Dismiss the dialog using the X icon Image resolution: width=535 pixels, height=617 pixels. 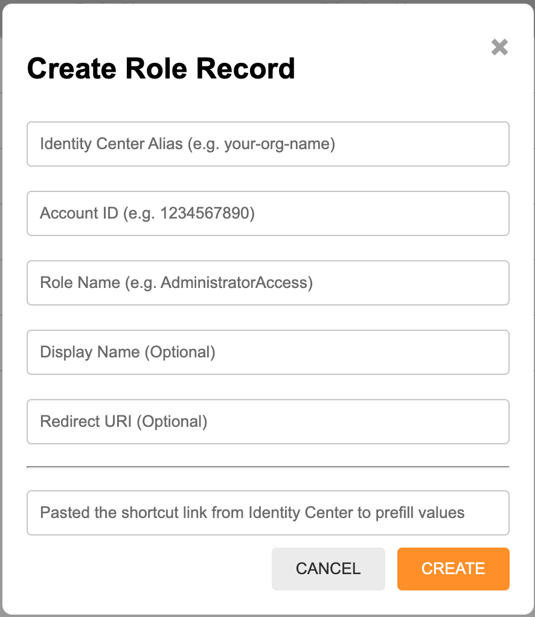tap(499, 47)
